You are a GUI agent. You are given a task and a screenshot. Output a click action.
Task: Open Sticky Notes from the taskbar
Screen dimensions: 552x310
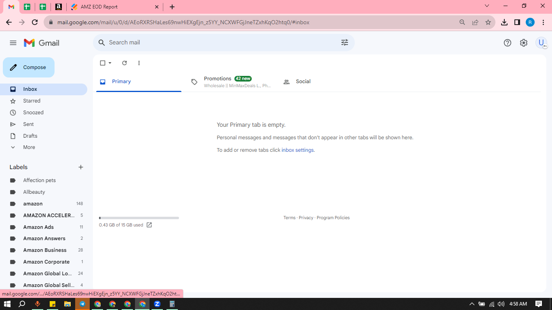(x=53, y=304)
